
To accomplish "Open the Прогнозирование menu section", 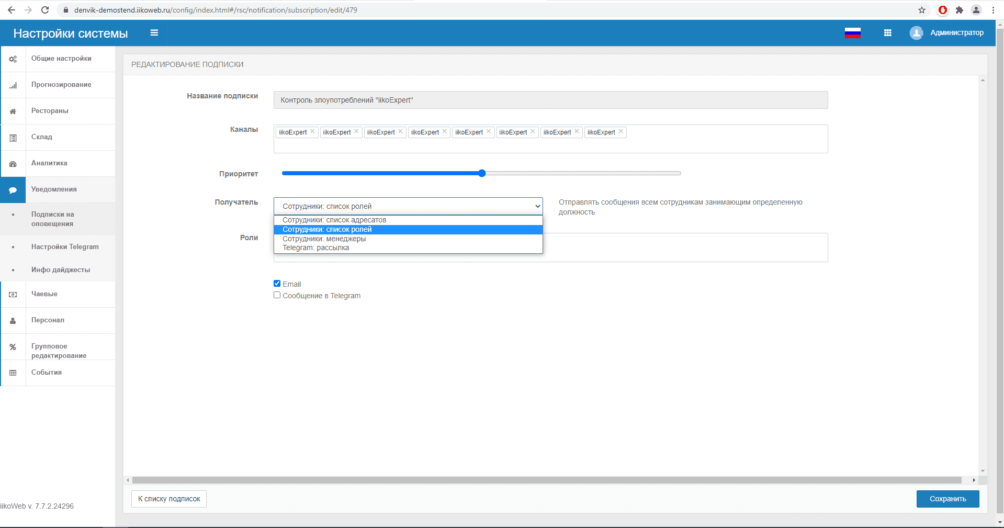I will pos(61,85).
